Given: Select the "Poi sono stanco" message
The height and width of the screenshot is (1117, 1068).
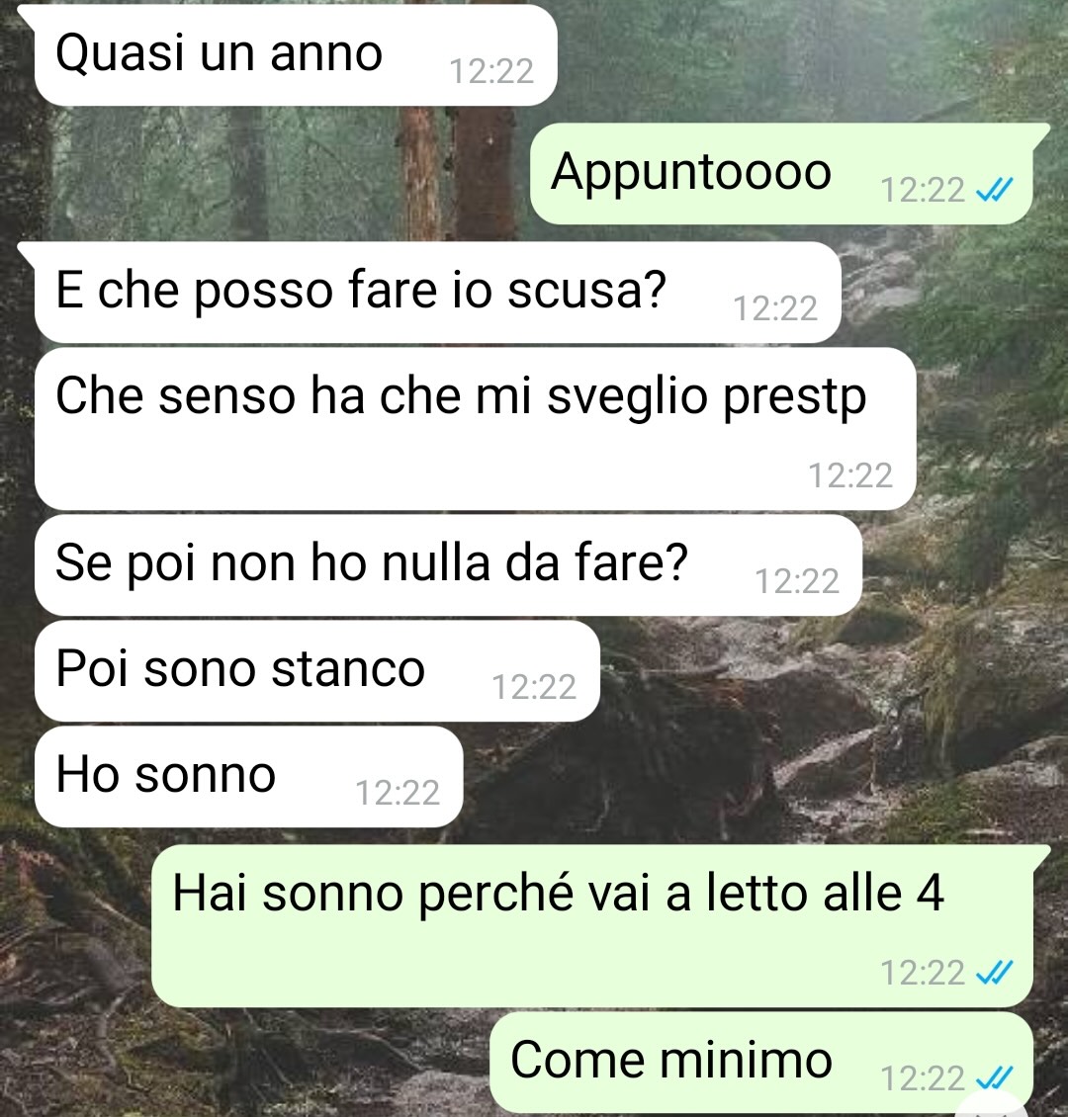Looking at the screenshot, I should point(317,671).
